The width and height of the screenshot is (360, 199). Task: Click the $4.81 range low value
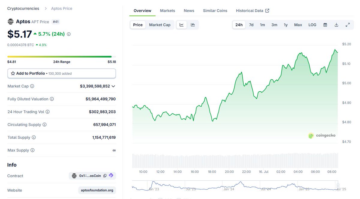tap(11, 62)
